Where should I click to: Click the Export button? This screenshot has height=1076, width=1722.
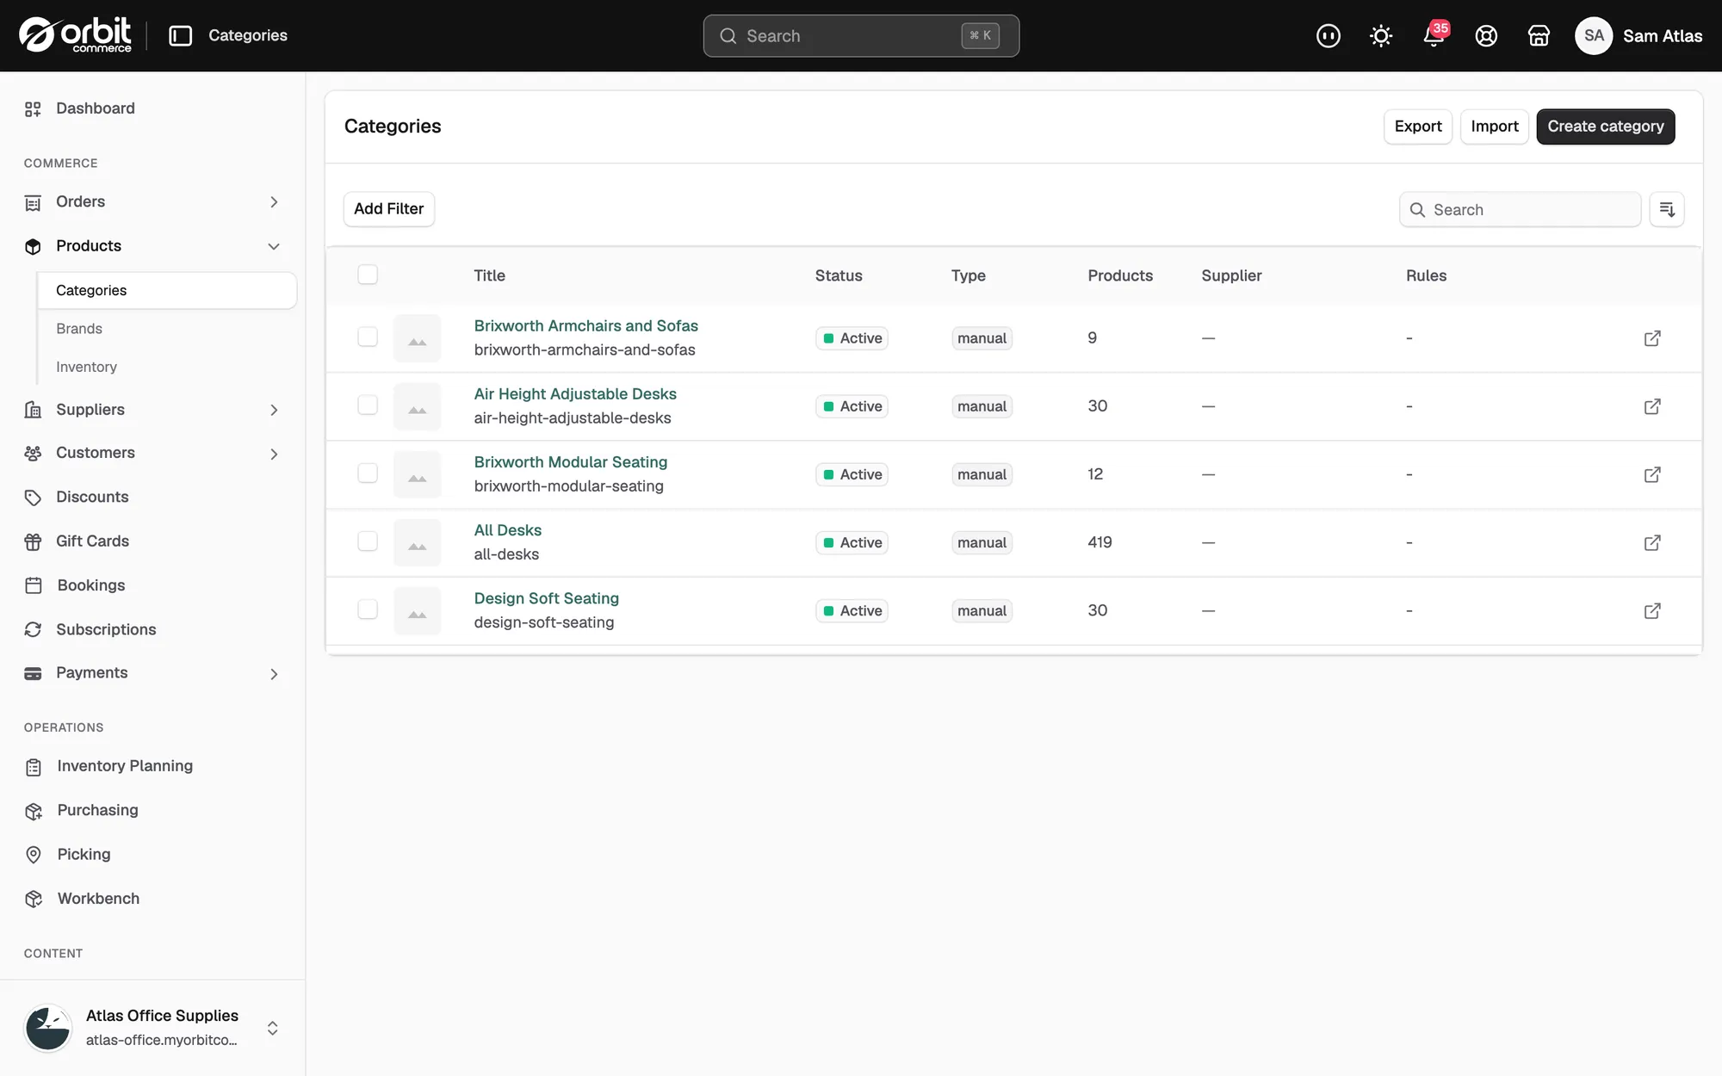(x=1417, y=127)
